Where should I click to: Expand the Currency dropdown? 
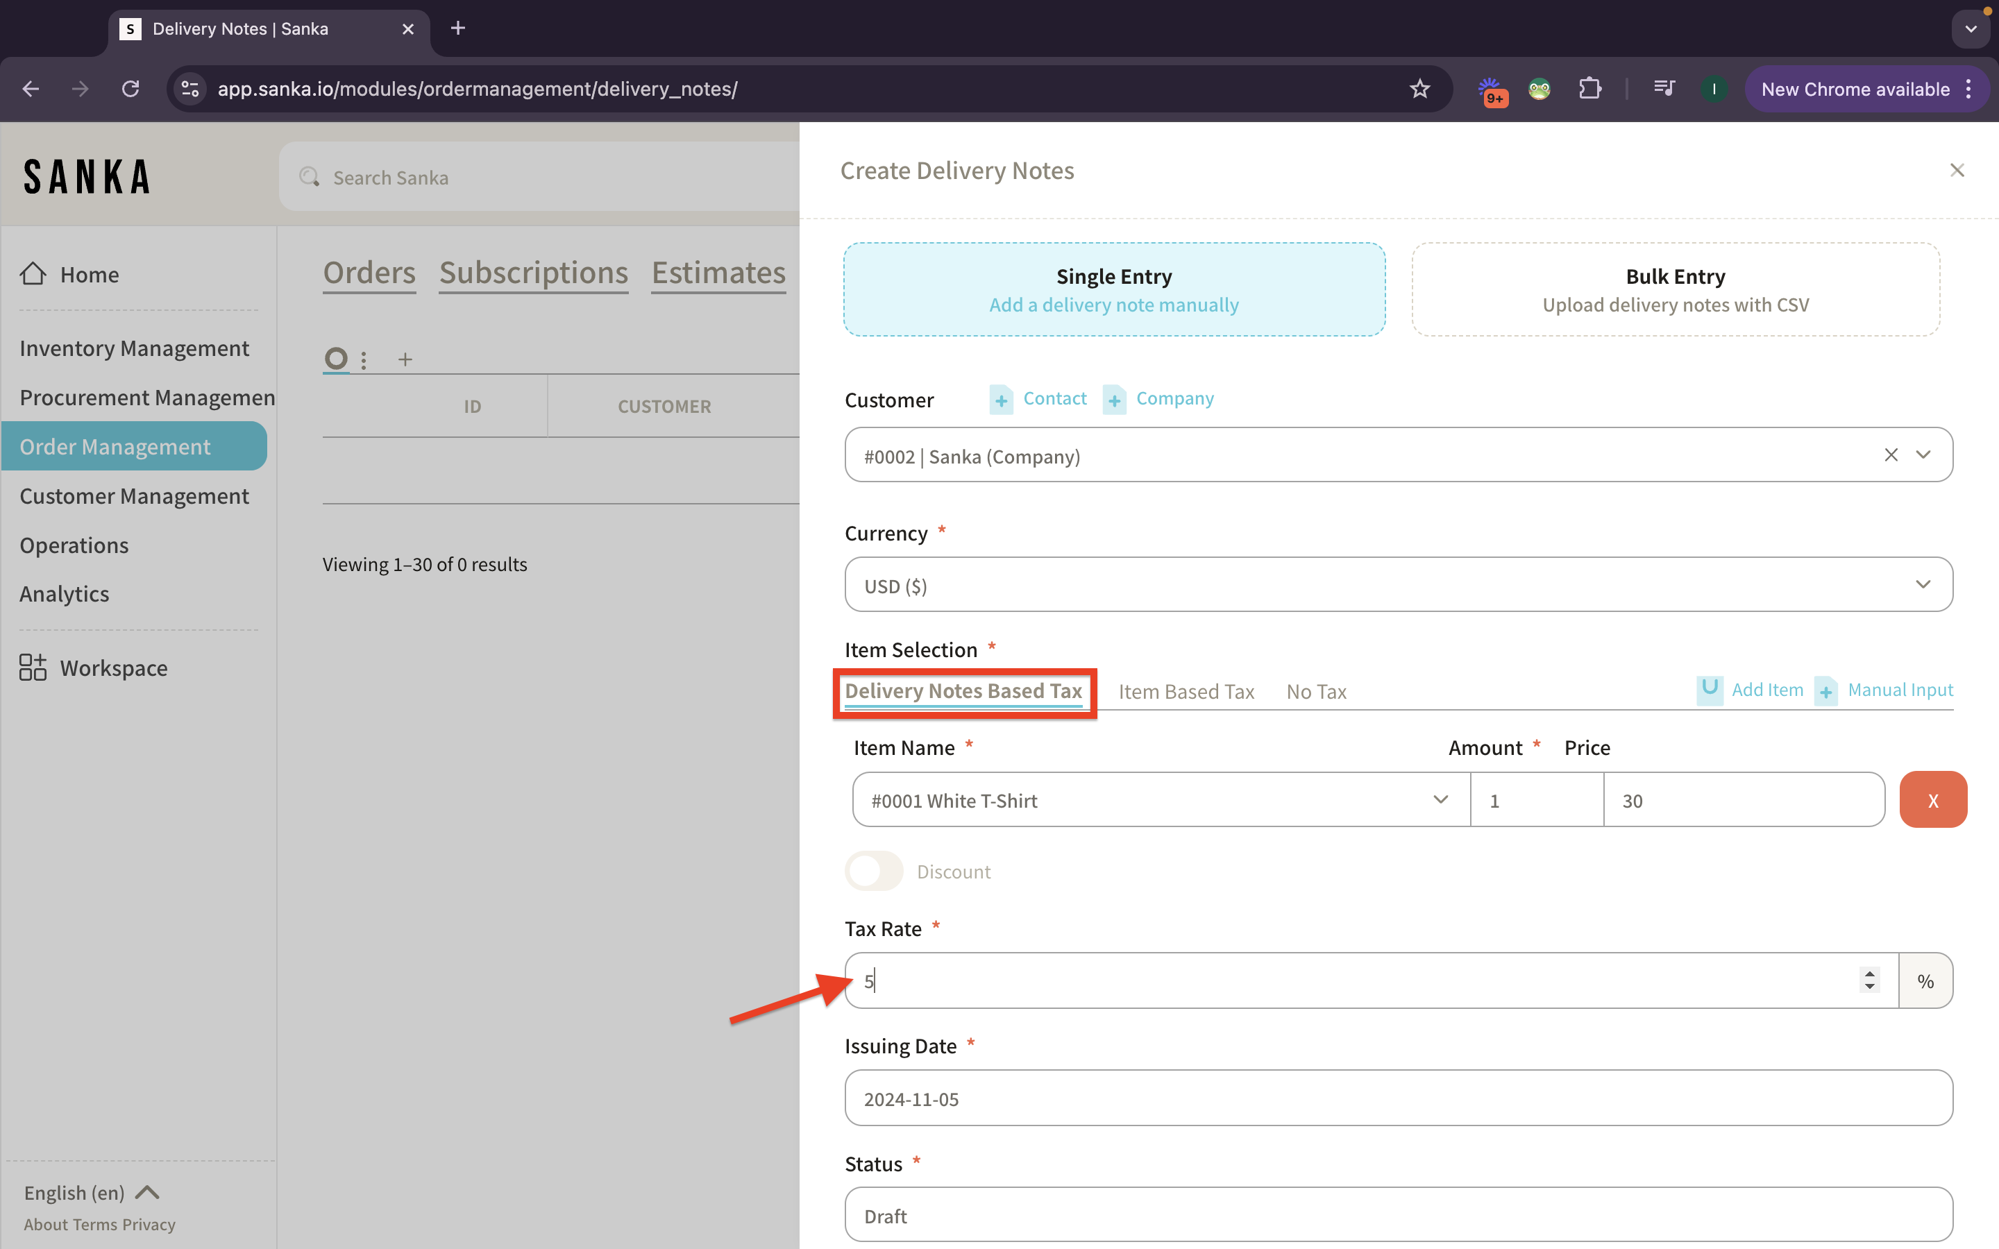pos(1927,584)
